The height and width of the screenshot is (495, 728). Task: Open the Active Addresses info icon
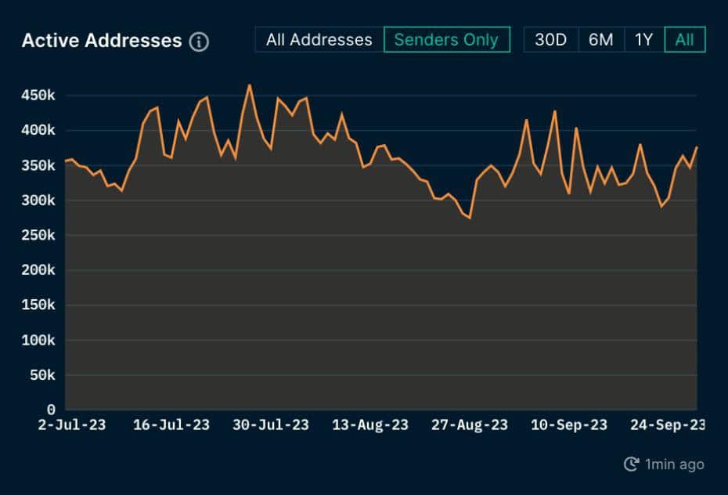point(199,42)
